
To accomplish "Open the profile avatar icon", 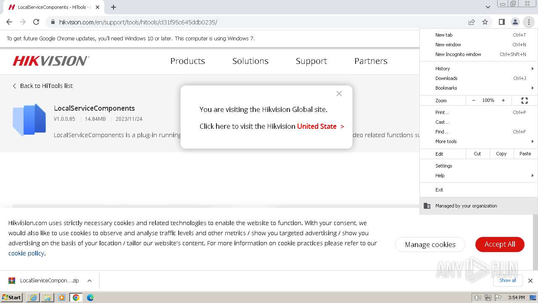I will pos(515,22).
